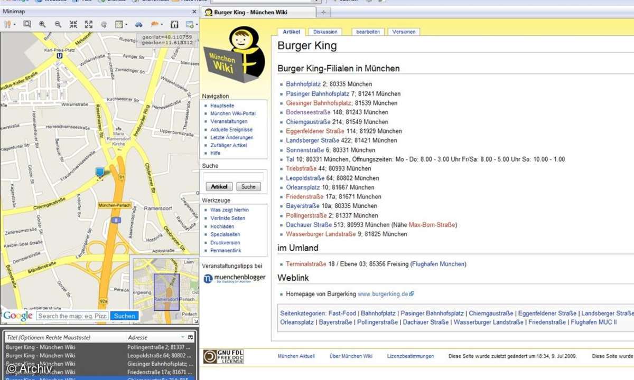Screen dimensions: 634x380
Task: Open the orange flag dropdown arrow
Action: (x=161, y=24)
